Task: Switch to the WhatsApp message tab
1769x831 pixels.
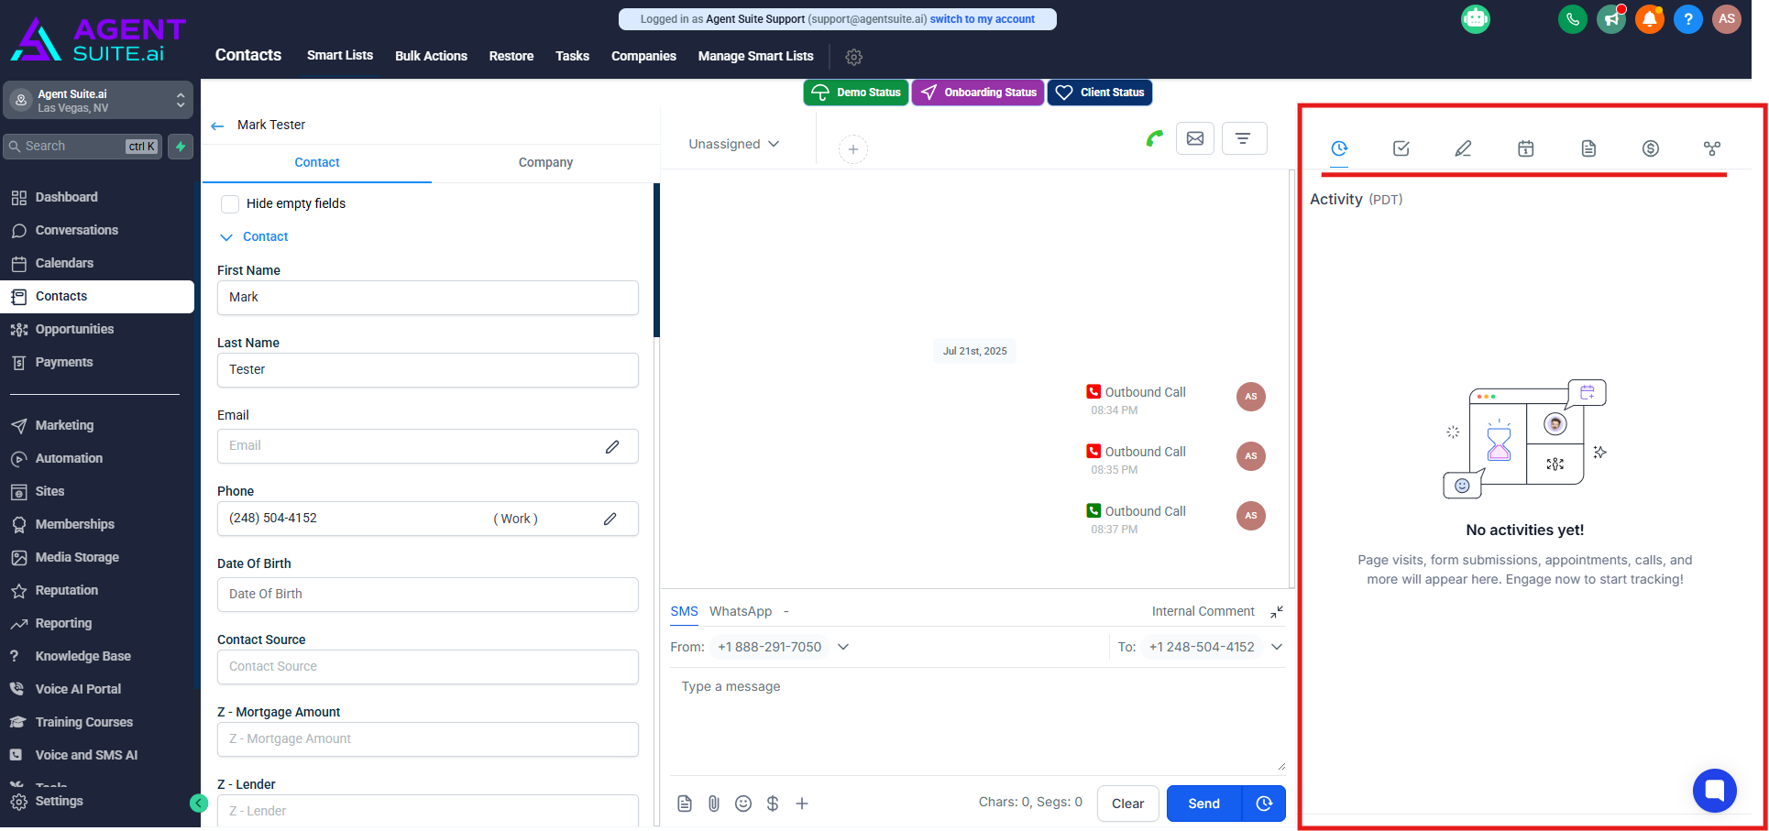Action: (741, 612)
